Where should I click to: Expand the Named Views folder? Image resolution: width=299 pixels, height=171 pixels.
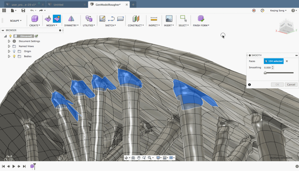click(9, 46)
